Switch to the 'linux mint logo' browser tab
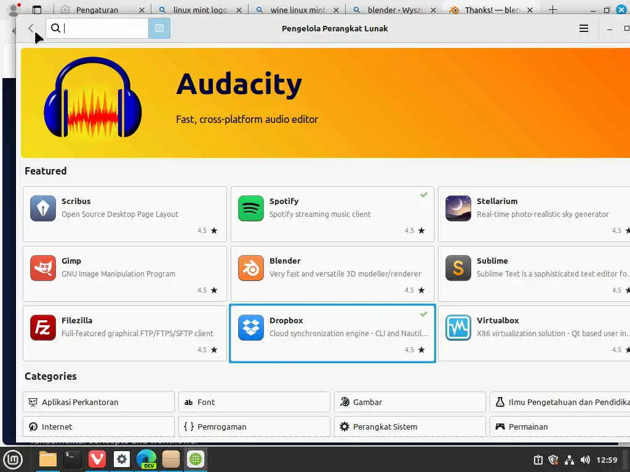The width and height of the screenshot is (630, 472). coord(200,10)
